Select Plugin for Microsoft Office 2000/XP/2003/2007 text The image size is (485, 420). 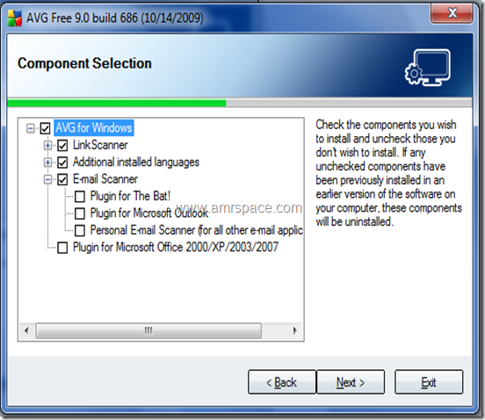click(176, 247)
